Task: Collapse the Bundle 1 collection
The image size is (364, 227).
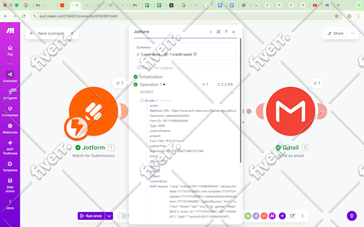Action: (142, 100)
